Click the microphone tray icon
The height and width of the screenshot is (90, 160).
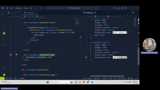coord(122,82)
